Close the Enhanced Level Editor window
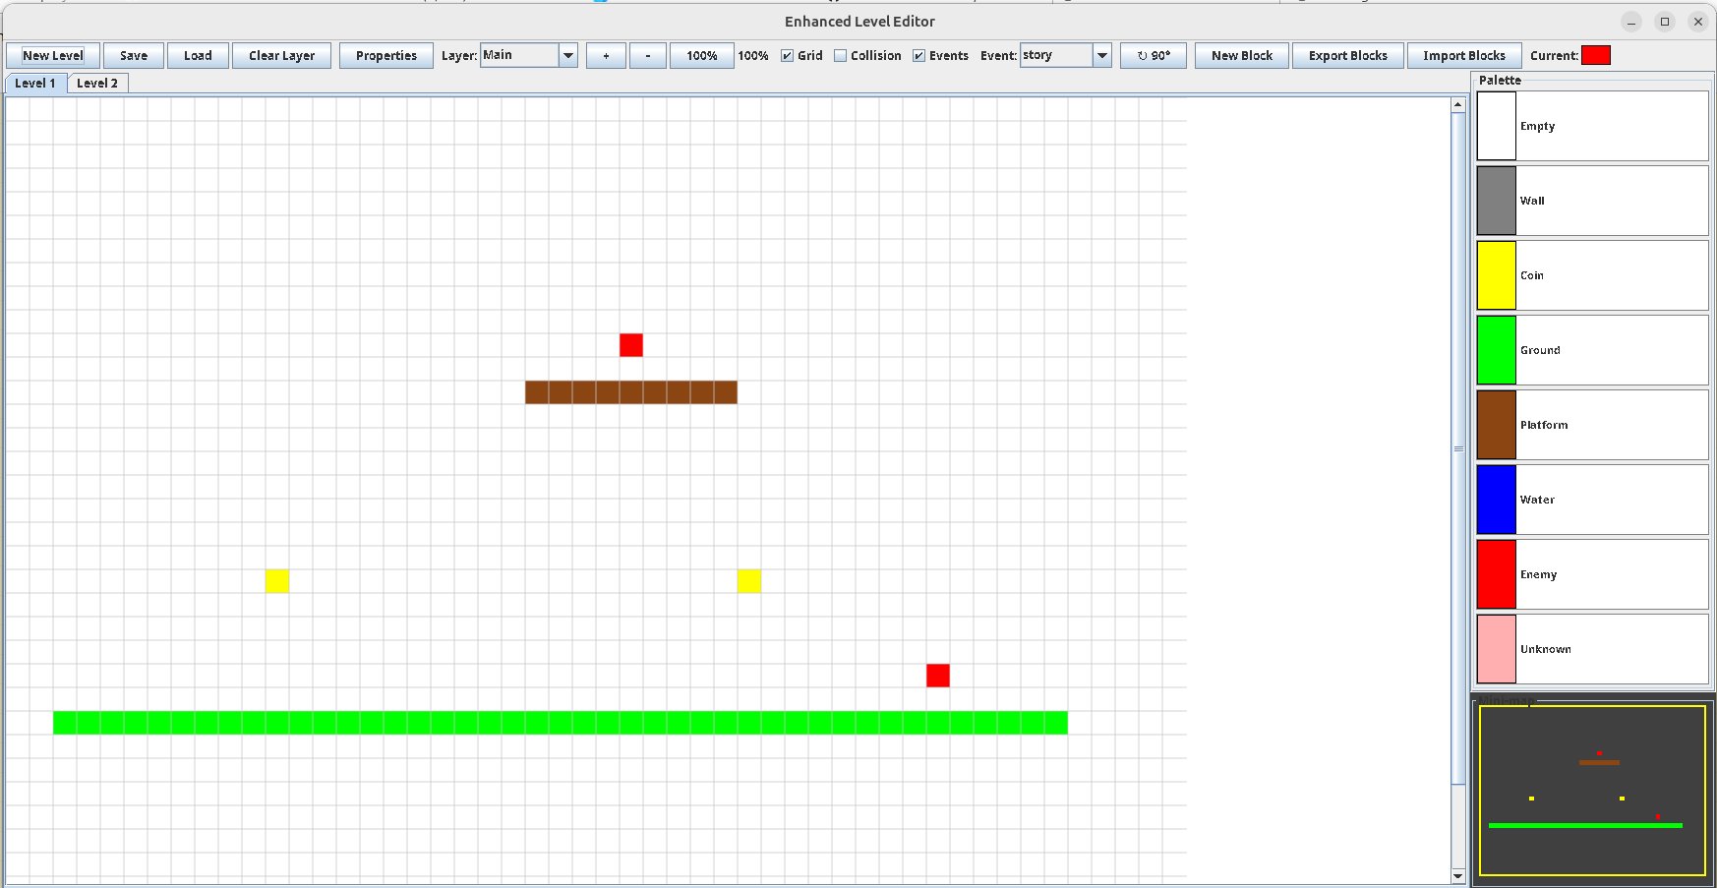This screenshot has height=888, width=1717. pyautogui.click(x=1698, y=22)
